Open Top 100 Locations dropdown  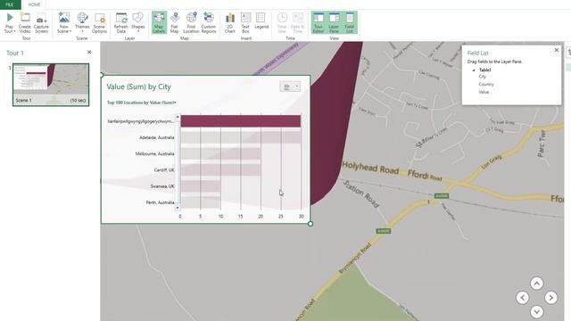[141, 103]
